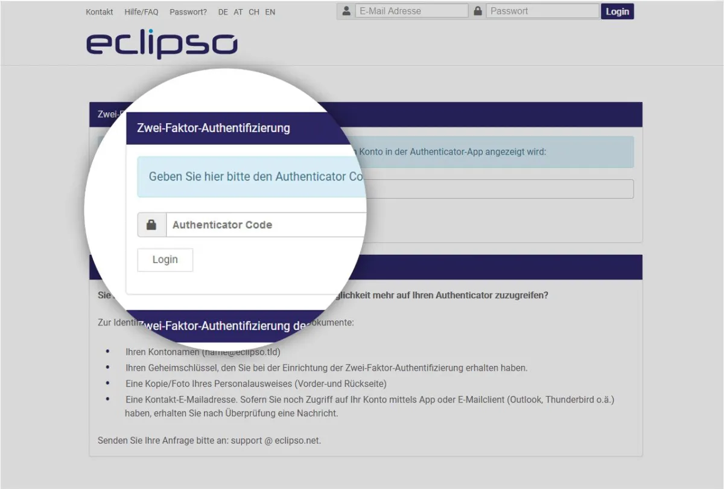724x489 pixels.
Task: Click into the Authenticator Code field
Action: click(265, 225)
